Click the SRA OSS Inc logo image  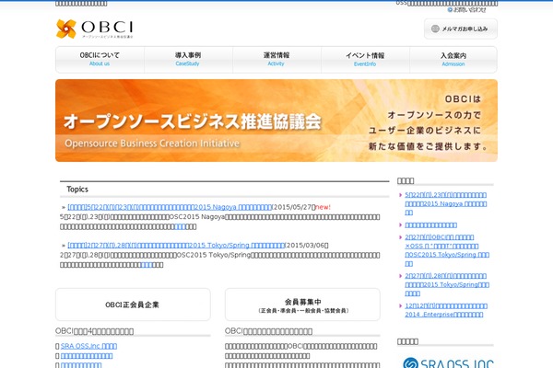click(448, 362)
